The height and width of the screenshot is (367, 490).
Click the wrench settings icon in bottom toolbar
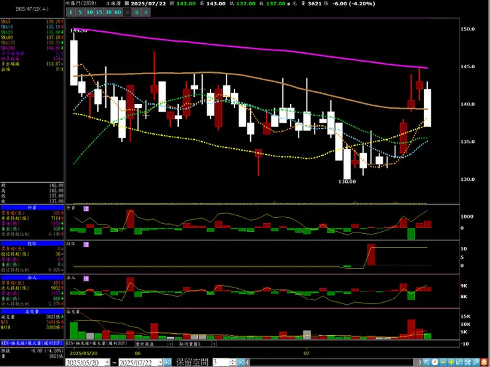[x=475, y=362]
